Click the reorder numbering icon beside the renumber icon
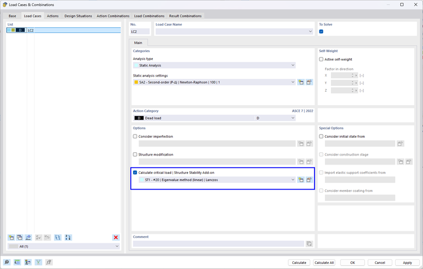423x269 pixels. tap(68, 237)
